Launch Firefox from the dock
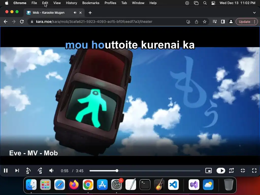Image resolution: width=260 pixels, height=195 pixels. pos(74,185)
